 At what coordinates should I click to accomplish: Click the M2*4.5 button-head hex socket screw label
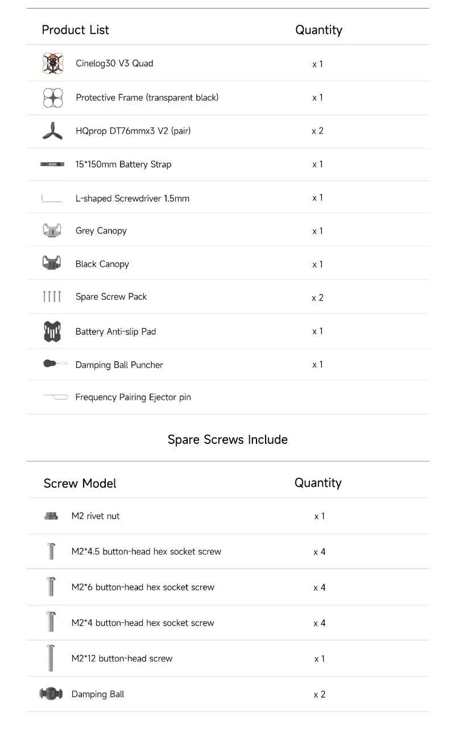(x=146, y=551)
